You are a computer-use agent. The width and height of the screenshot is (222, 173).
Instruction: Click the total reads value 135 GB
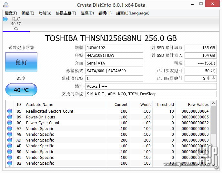[201, 48]
